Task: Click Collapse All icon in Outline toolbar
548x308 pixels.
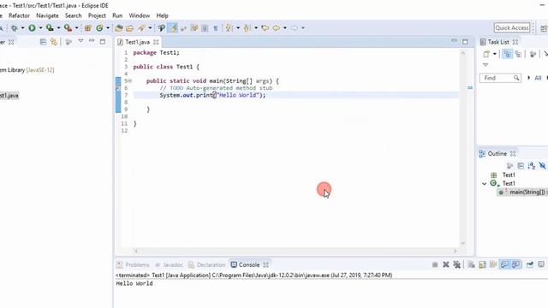Action: pyautogui.click(x=521, y=166)
